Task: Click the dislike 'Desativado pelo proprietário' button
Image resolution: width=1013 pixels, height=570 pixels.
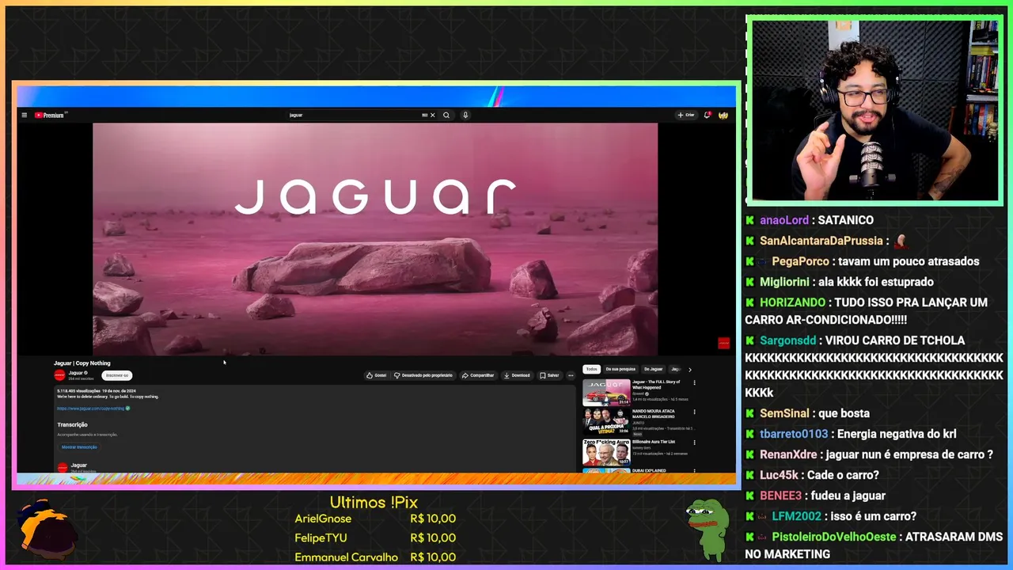Action: (x=423, y=375)
